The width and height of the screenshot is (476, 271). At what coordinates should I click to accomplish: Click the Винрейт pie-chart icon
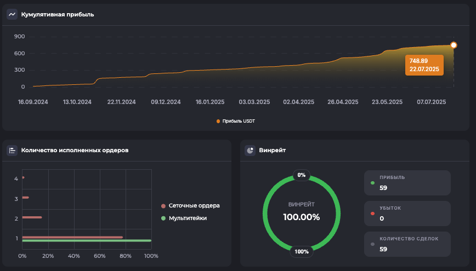250,150
